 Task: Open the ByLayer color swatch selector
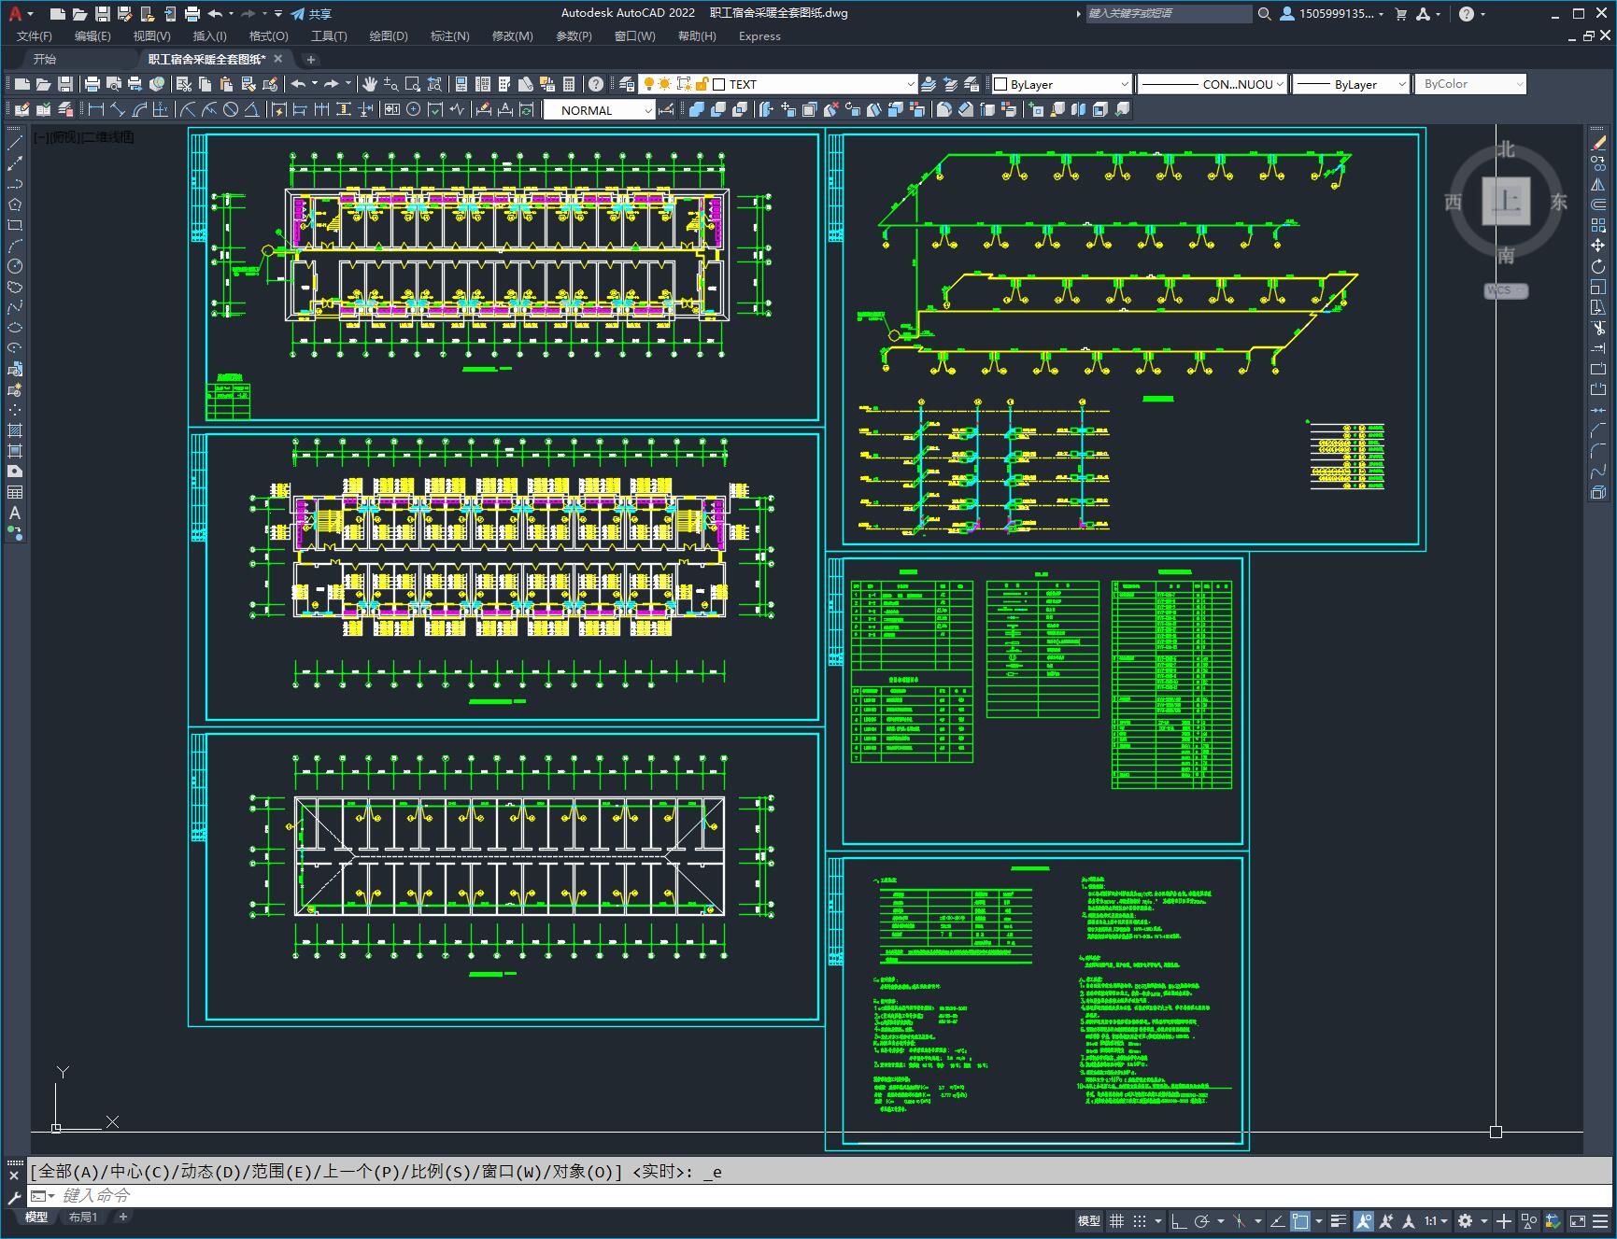click(x=1061, y=84)
